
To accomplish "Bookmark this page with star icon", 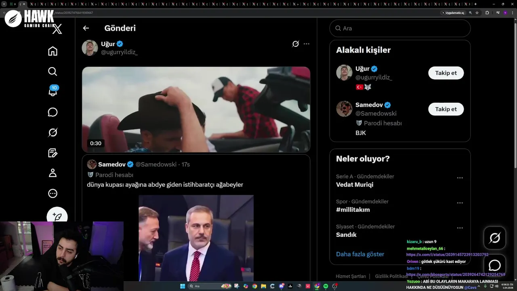I will (x=477, y=13).
